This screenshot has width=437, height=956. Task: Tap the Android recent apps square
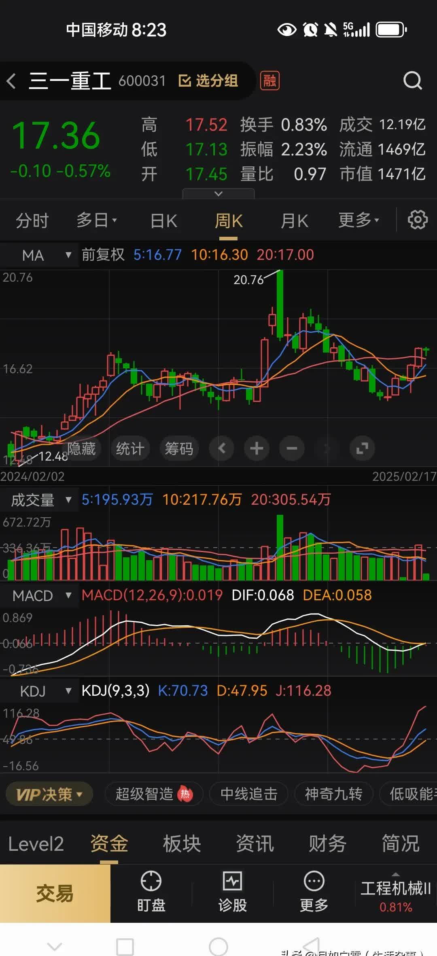pos(125,947)
